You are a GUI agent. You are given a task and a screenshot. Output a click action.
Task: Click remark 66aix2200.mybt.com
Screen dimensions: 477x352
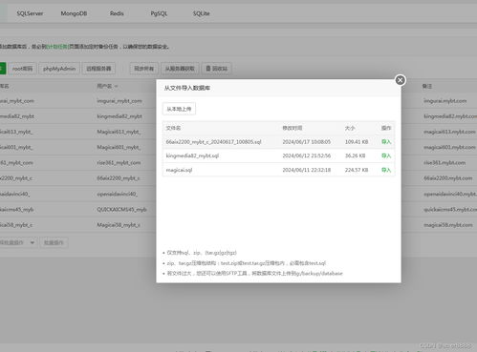[448, 178]
